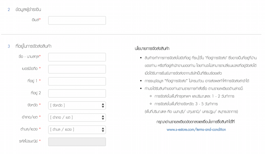Click the ข้อมูลผู้ชำระเงิน section heading
The height and width of the screenshot is (154, 265).
coord(28,10)
